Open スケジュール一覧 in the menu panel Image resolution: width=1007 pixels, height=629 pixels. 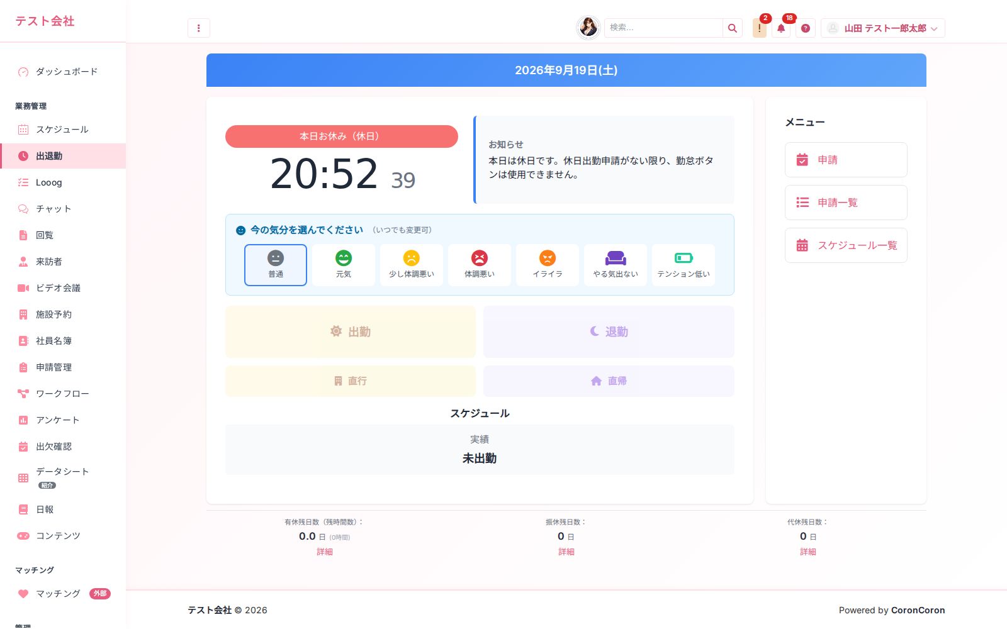tap(846, 245)
